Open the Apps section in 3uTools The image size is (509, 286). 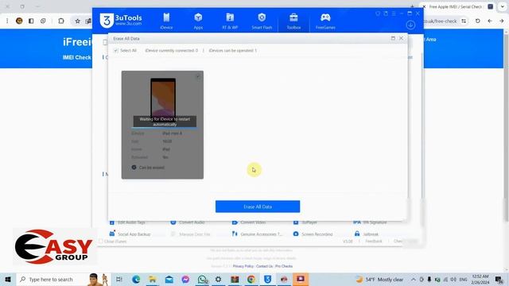click(198, 21)
